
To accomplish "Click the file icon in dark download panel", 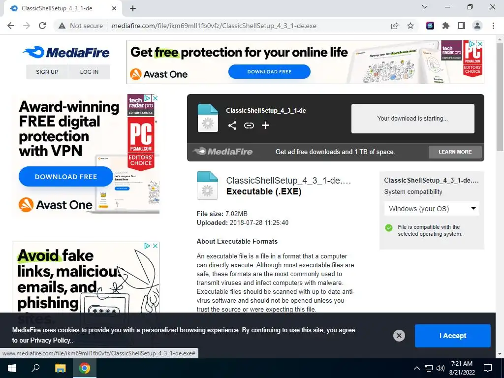I will (x=208, y=118).
